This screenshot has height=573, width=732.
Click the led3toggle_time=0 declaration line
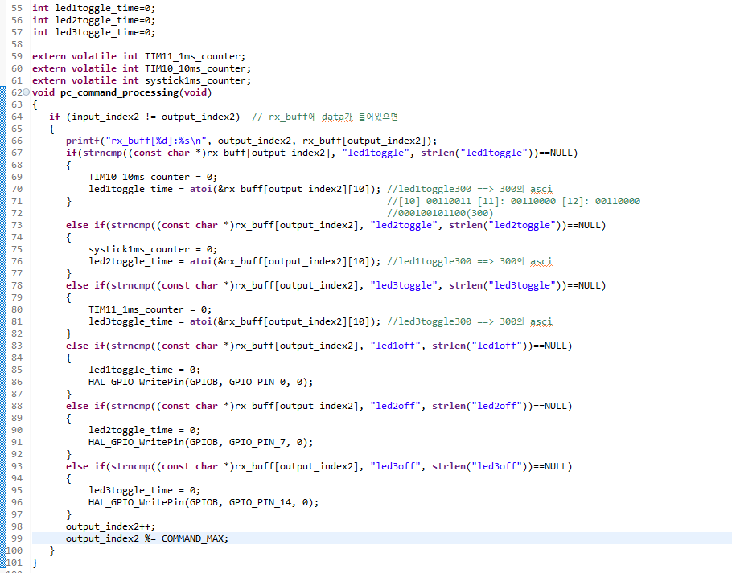point(93,33)
